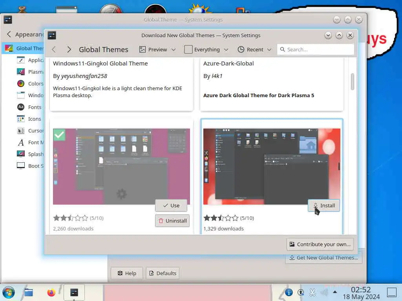Open Fonts settings icon in sidebar

tap(21, 107)
